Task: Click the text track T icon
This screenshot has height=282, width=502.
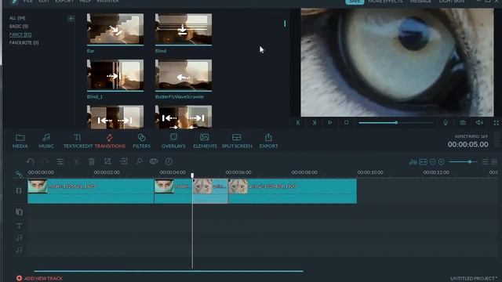Action: (19, 226)
